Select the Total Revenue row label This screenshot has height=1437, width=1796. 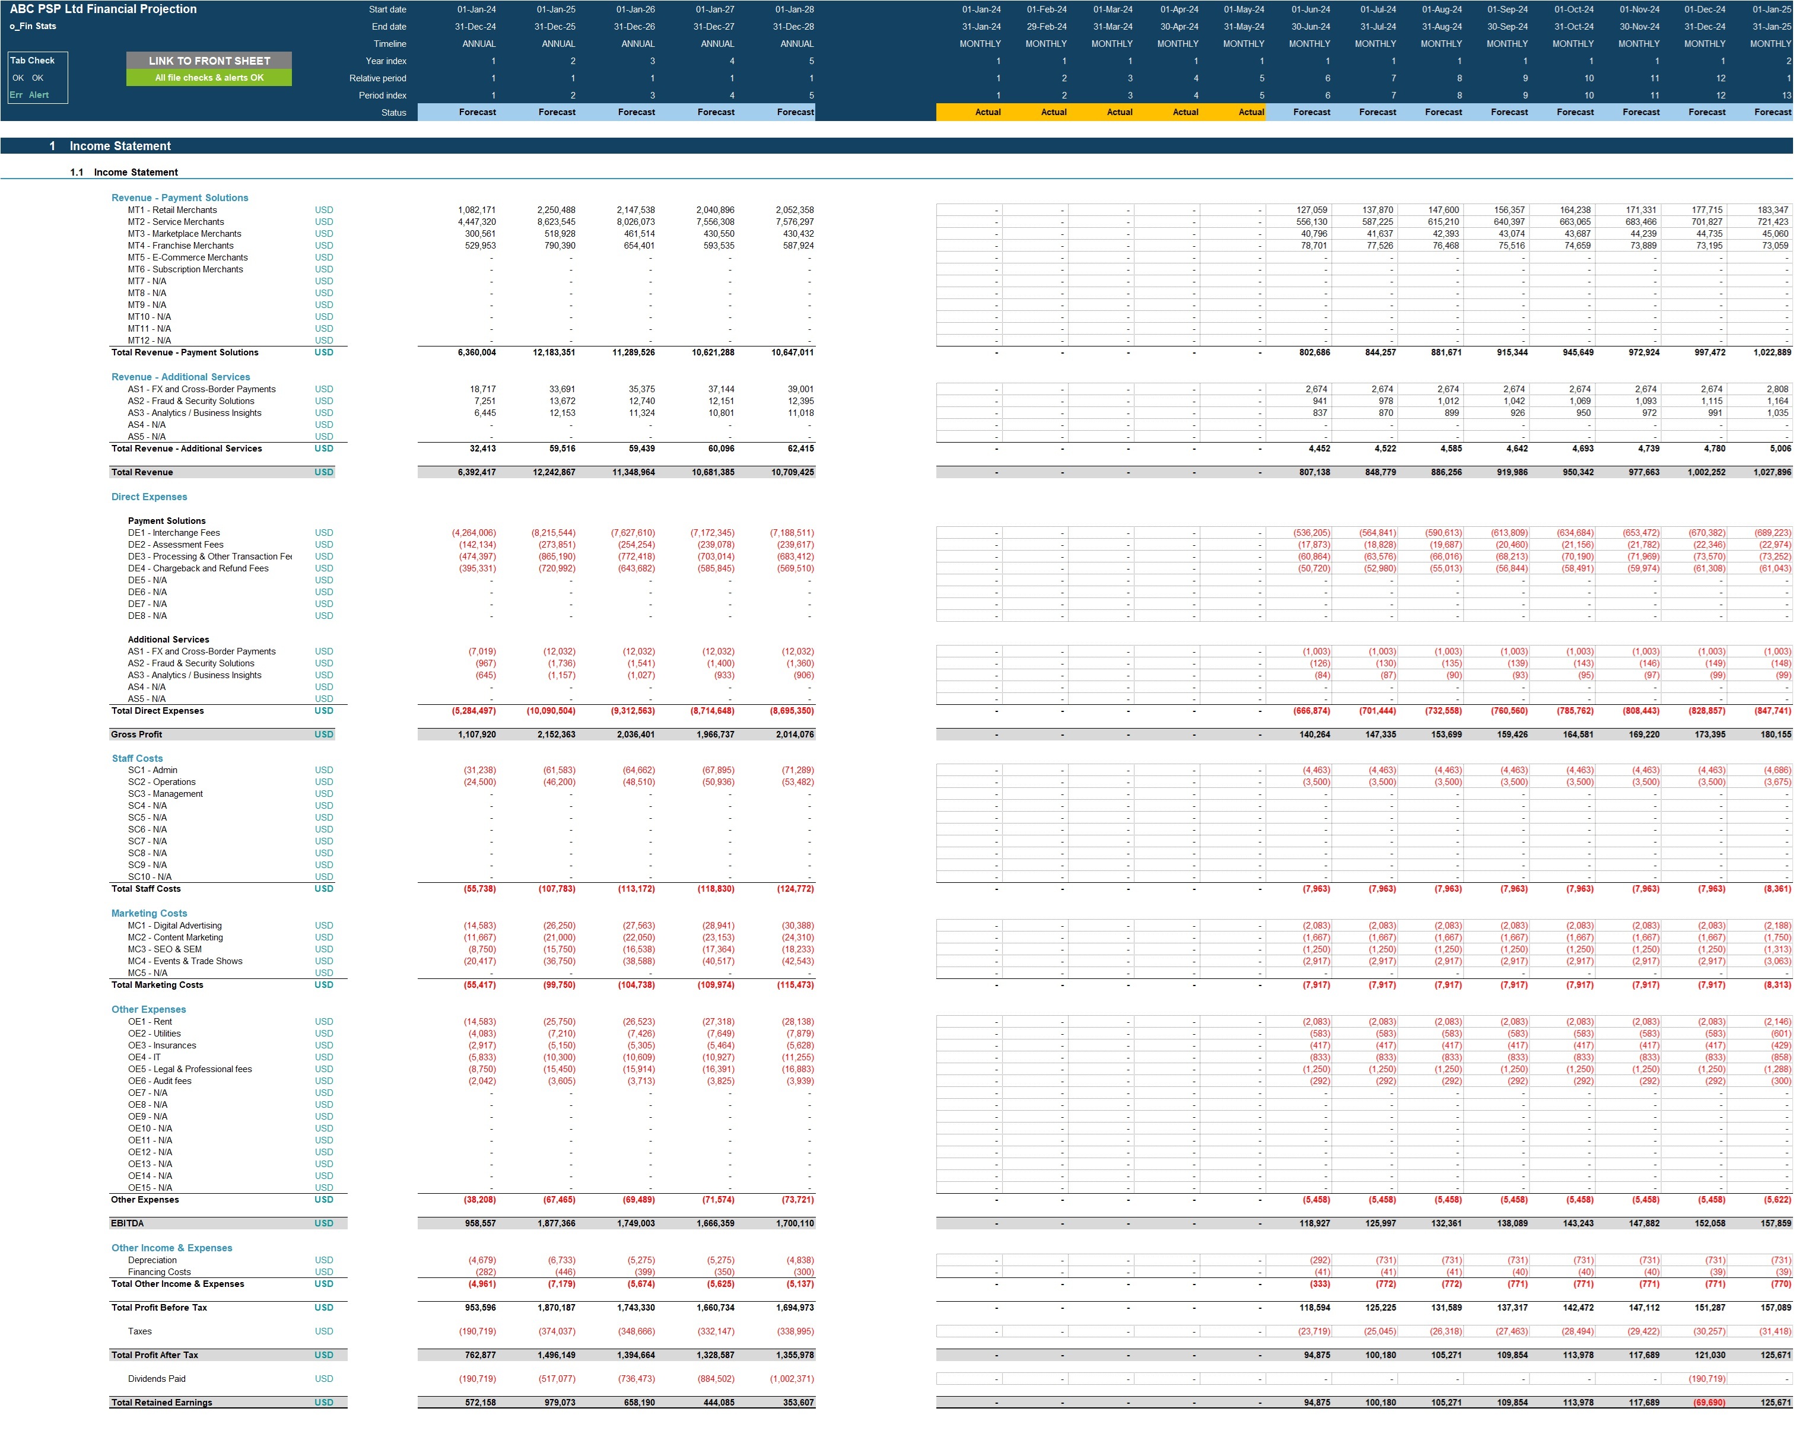(142, 472)
